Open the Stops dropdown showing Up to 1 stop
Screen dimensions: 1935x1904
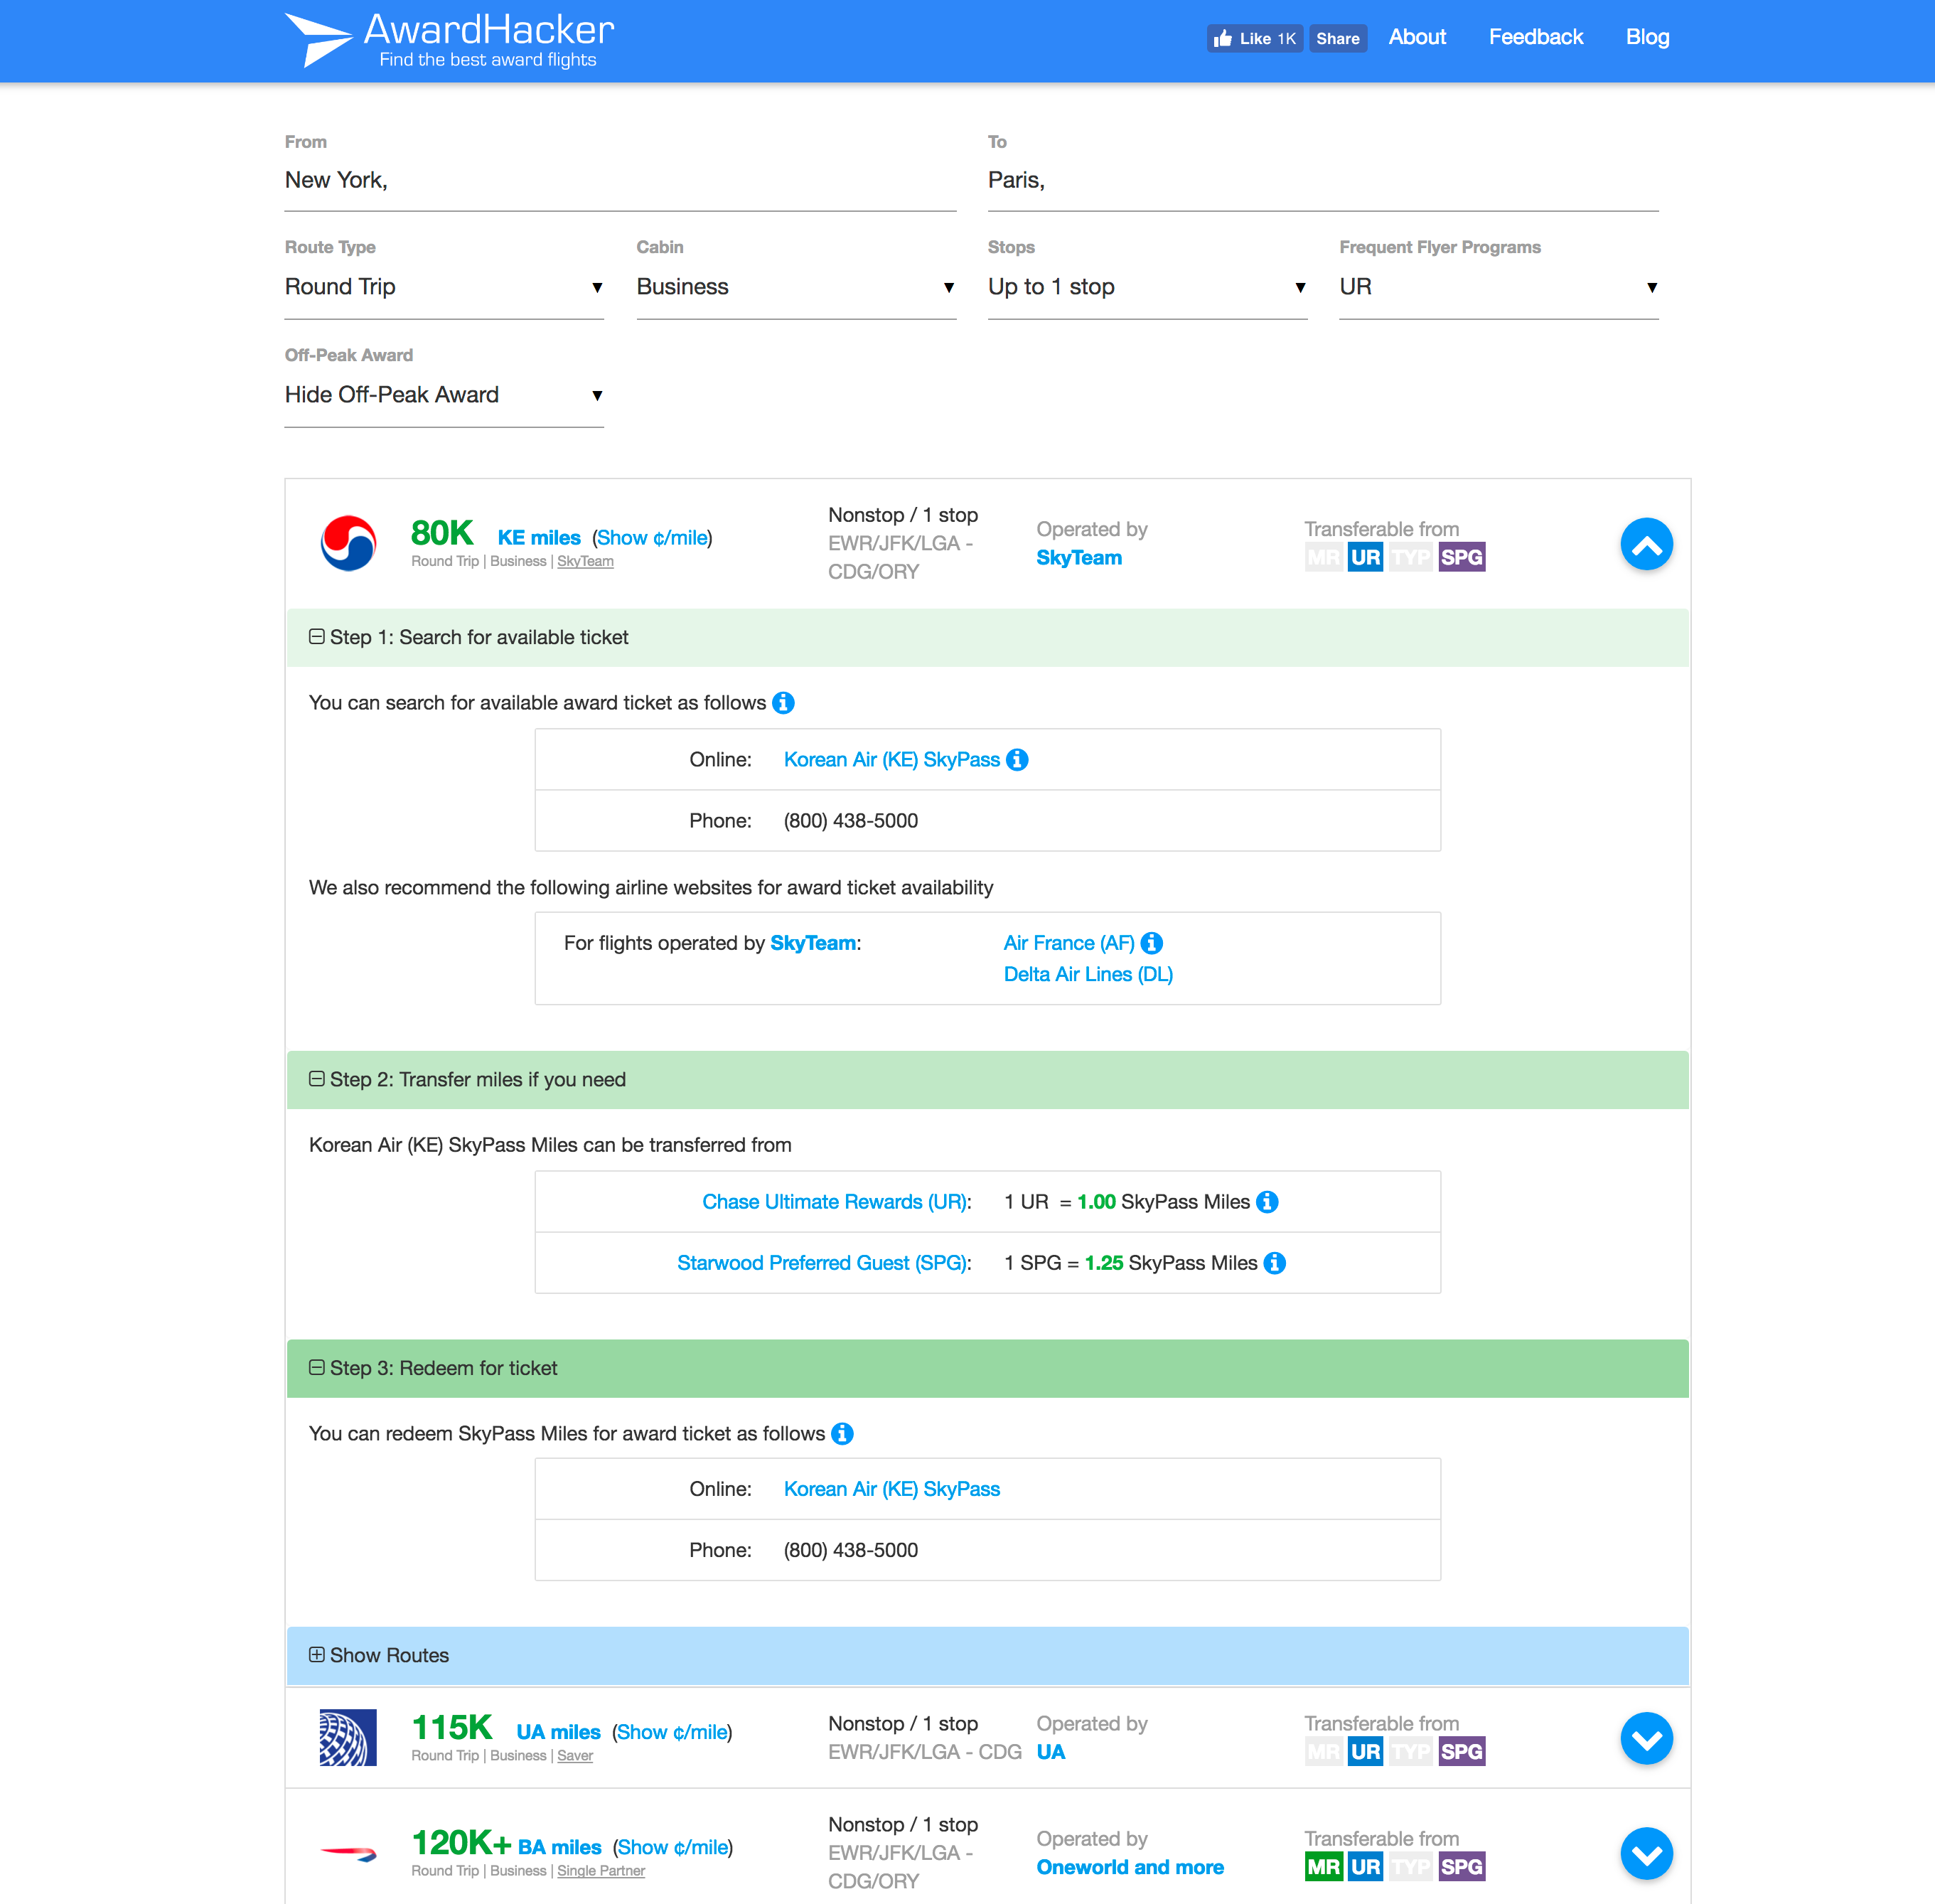pyautogui.click(x=1147, y=287)
